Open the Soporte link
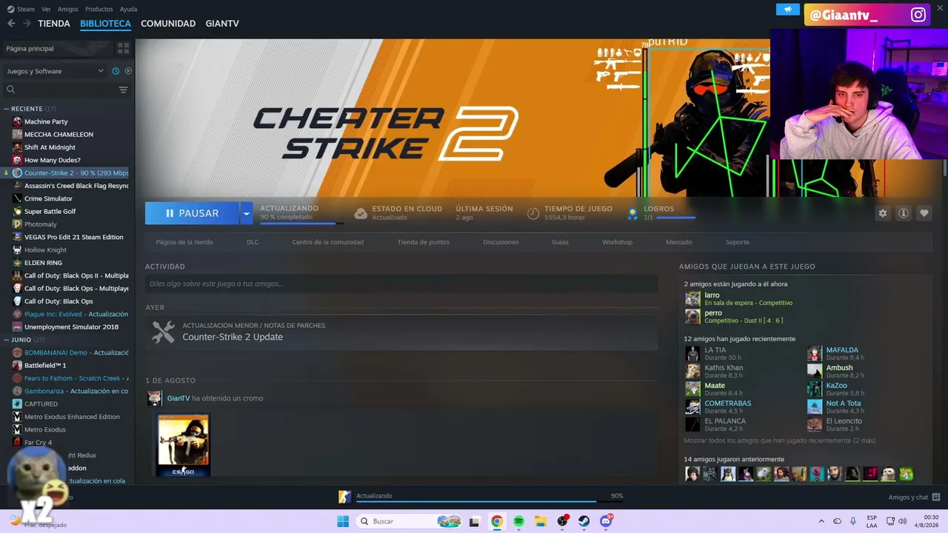This screenshot has width=948, height=533. click(x=738, y=242)
